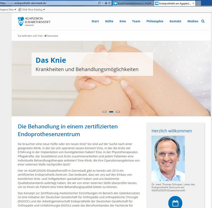
Task: Open the Kontakt navigation item
Action: 175,21
